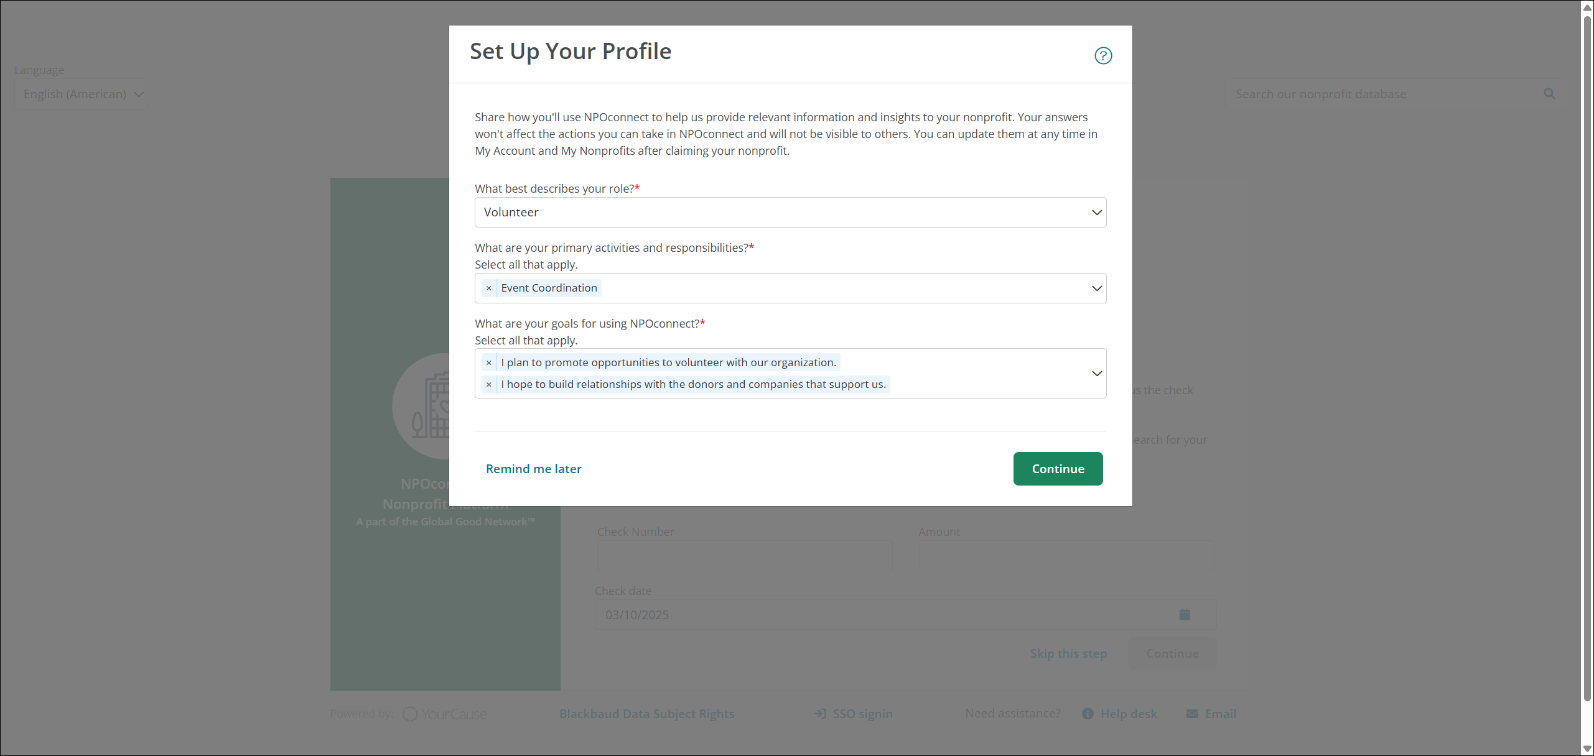Expand the NPOconnect goals dropdown arrow
The height and width of the screenshot is (756, 1594).
[1096, 374]
